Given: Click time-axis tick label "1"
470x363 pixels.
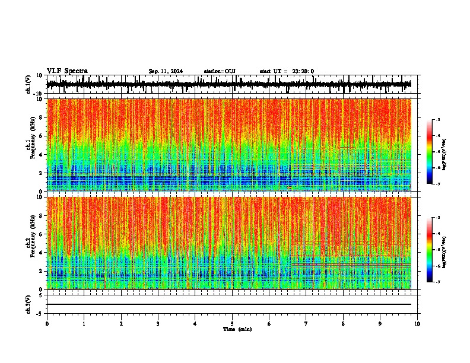Looking at the screenshot, I should coord(84,324).
